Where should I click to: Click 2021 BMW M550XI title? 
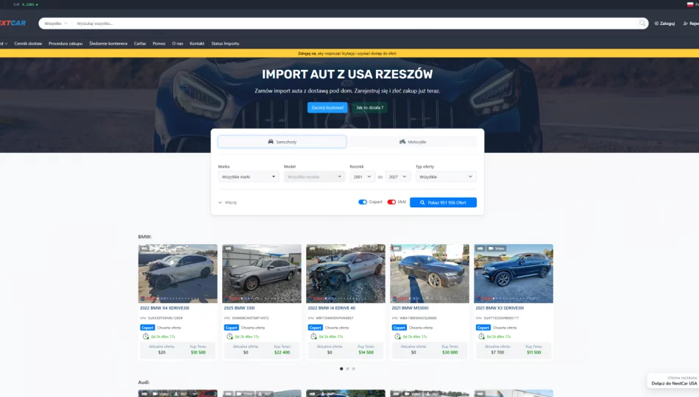(410, 308)
